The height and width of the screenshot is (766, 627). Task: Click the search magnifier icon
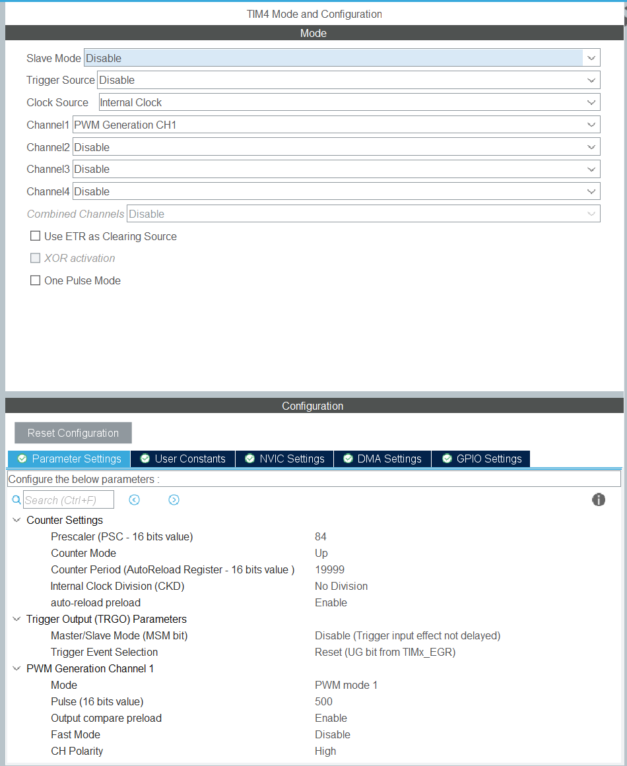click(16, 499)
